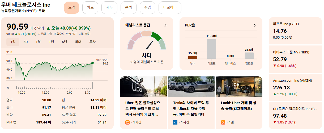324x133 pixels.
Task: Click the 평균 볼륨 18.81 미터 value
Action: 98,107
